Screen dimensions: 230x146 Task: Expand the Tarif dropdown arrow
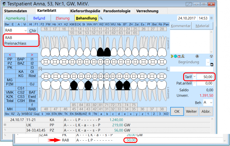pos(194,77)
